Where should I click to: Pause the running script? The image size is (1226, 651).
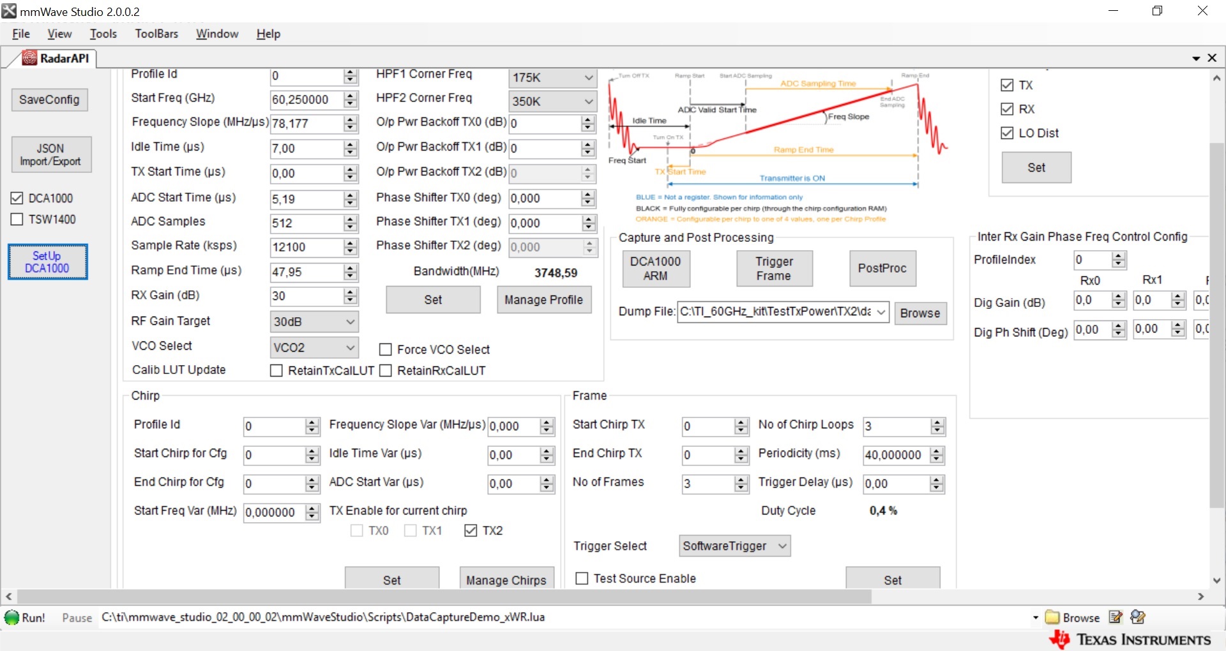tap(77, 618)
